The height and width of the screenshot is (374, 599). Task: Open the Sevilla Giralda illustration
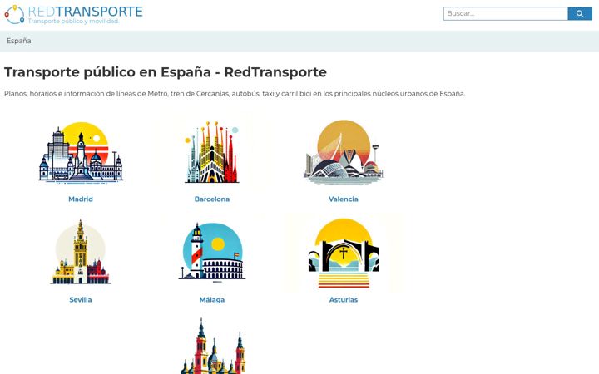coord(81,252)
